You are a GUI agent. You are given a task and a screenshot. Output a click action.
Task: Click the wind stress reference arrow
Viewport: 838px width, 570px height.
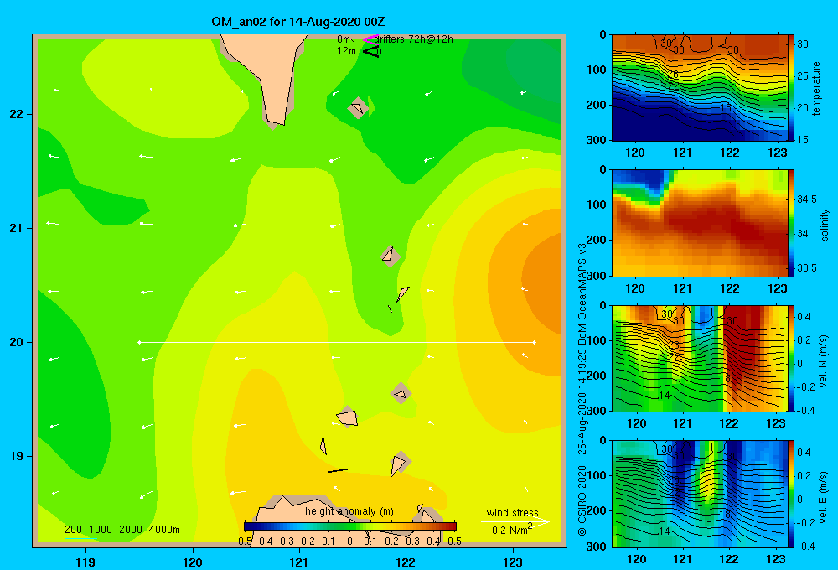515,521
